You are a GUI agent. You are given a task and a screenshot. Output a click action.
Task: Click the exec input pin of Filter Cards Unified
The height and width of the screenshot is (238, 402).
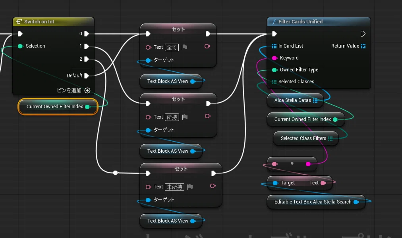pyautogui.click(x=274, y=34)
